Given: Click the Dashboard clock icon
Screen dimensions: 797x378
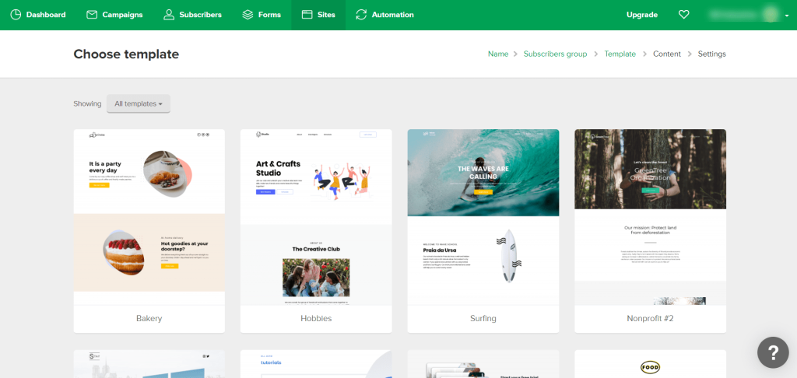Looking at the screenshot, I should click(x=16, y=15).
